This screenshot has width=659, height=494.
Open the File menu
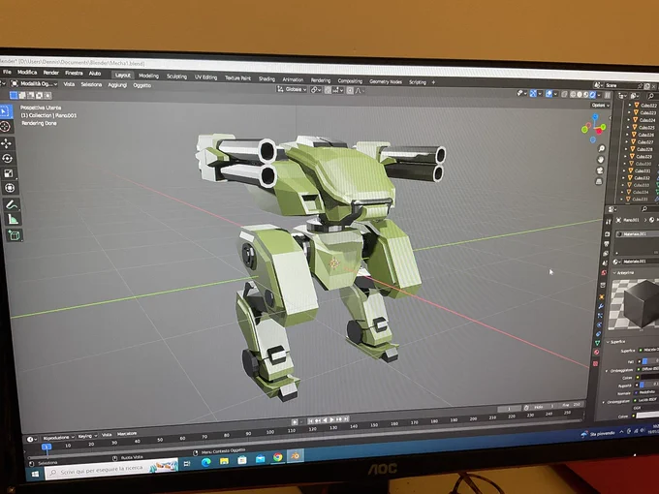[7, 72]
